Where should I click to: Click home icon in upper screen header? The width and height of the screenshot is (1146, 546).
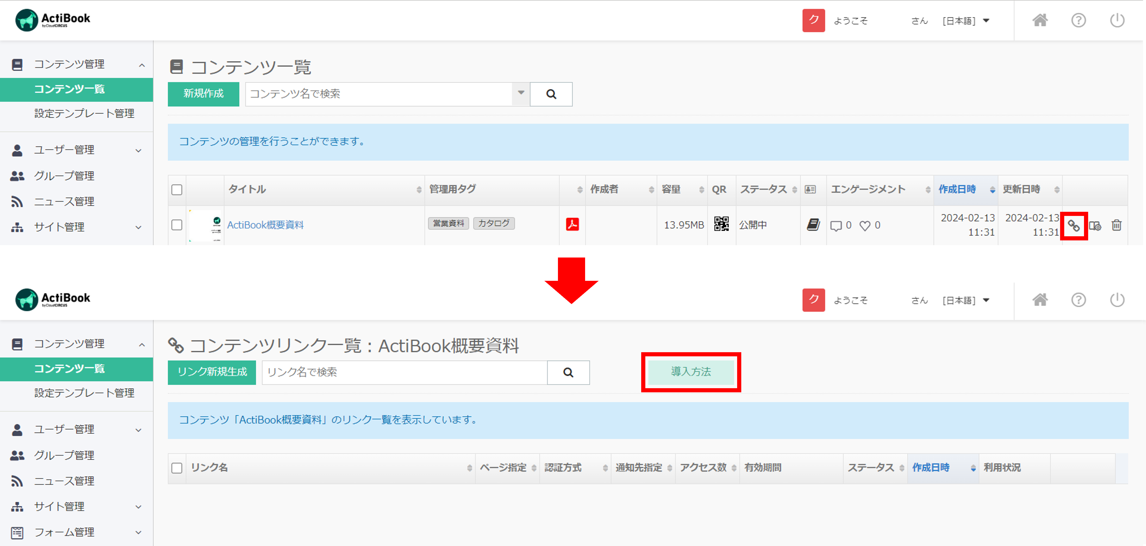click(x=1040, y=20)
